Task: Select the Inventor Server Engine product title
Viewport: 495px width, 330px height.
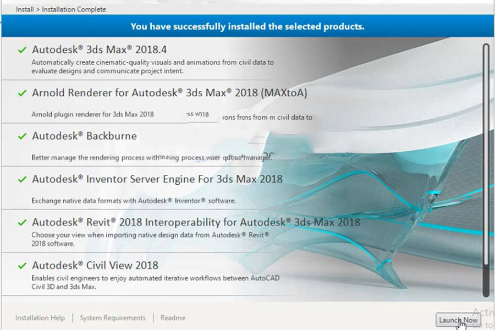Action: tap(157, 179)
